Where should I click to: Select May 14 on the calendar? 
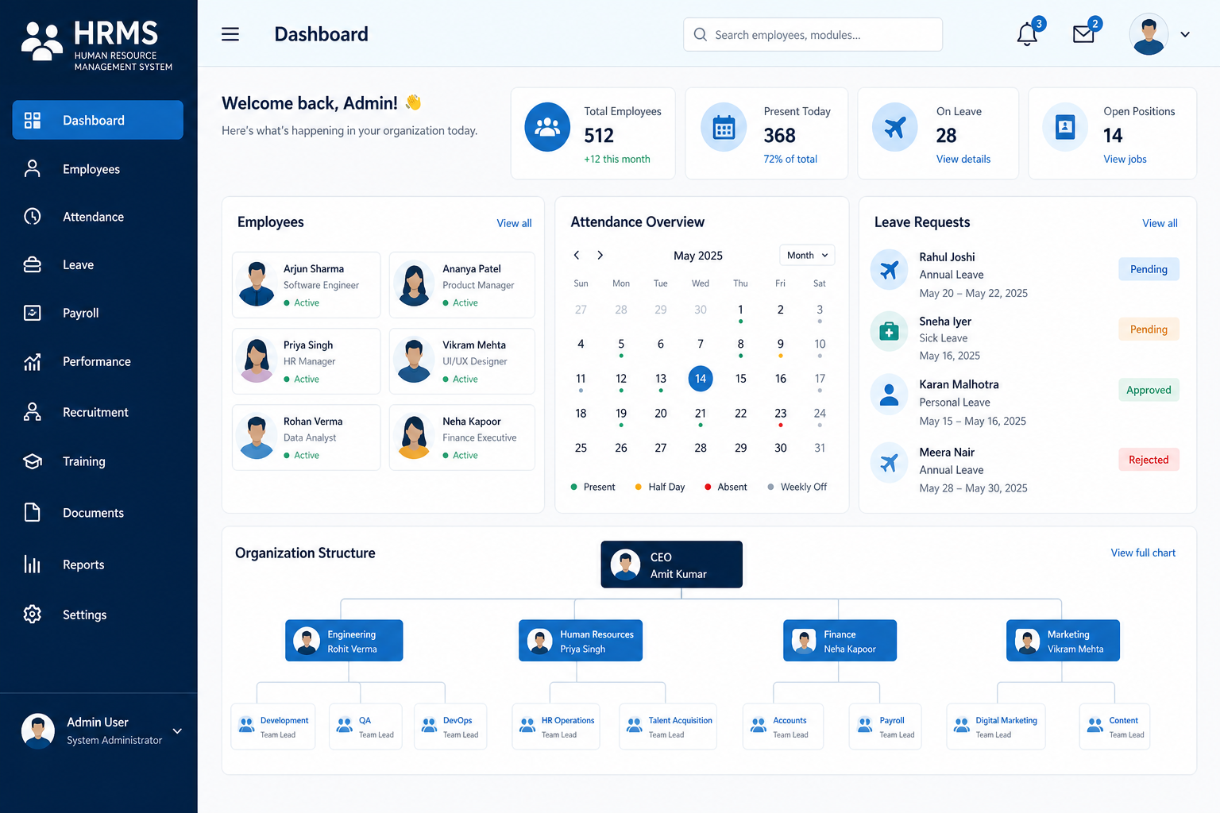[701, 379]
